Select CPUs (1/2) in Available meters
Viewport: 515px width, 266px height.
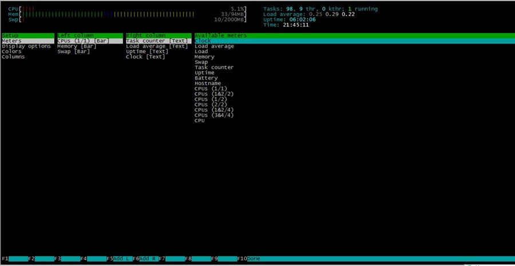(x=211, y=99)
